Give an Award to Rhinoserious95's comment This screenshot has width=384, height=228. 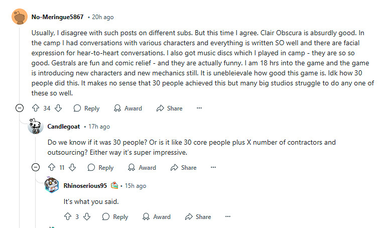156,217
